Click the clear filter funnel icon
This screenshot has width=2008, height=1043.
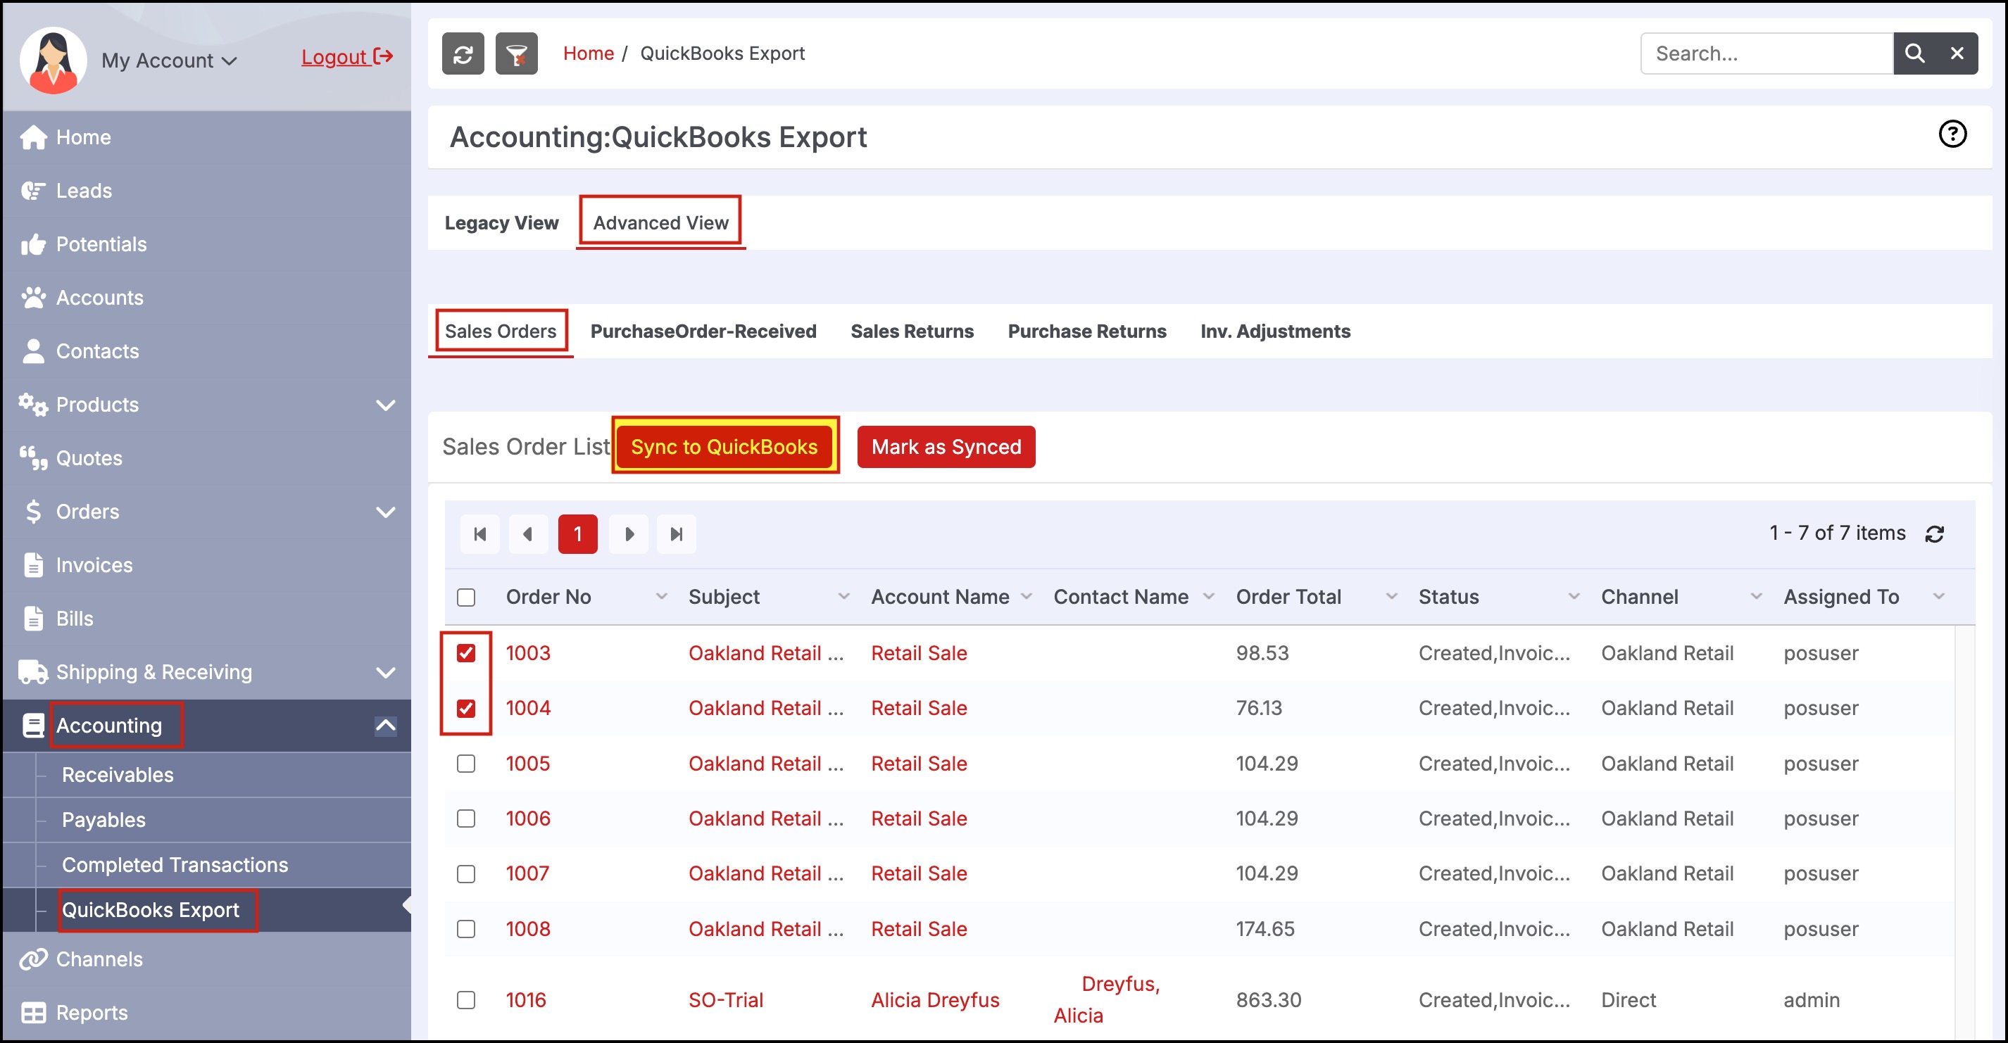click(516, 53)
